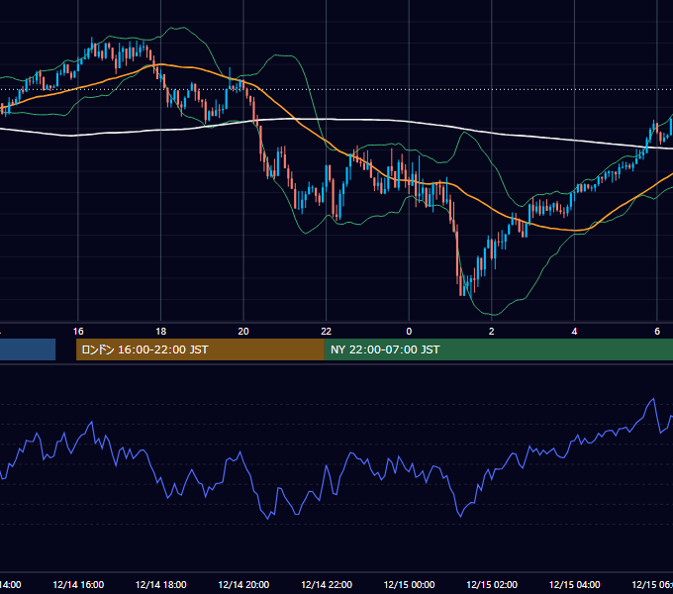Click the dotted horizontal price level line
The width and height of the screenshot is (673, 594).
(x=336, y=90)
